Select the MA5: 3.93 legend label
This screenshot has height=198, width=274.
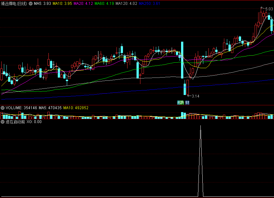click(x=42, y=4)
